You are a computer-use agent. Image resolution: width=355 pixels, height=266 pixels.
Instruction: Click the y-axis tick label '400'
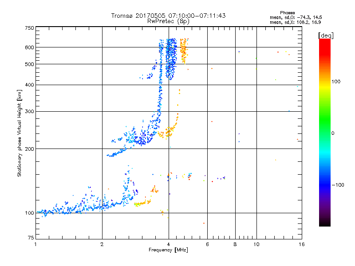pyautogui.click(x=29, y=85)
